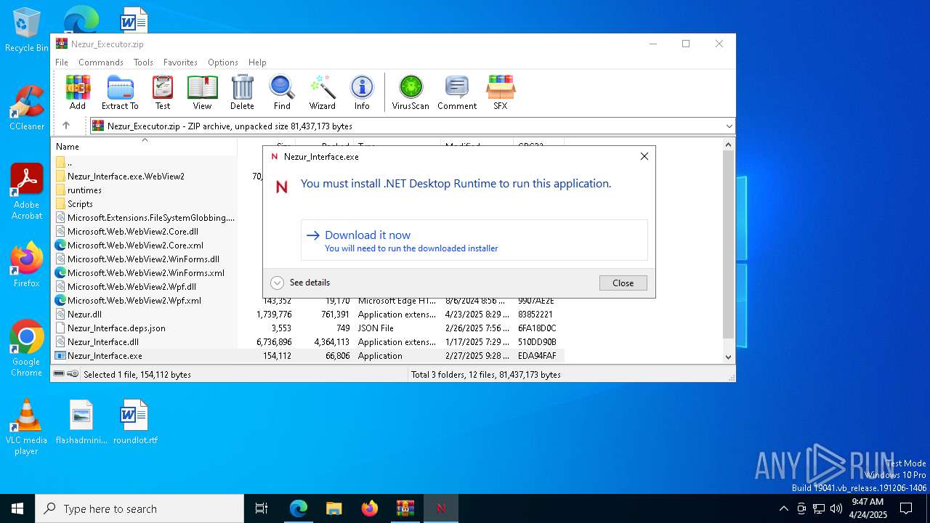Open CCleaner desktop shortcut
Viewport: 930px width, 523px height.
click(27, 108)
